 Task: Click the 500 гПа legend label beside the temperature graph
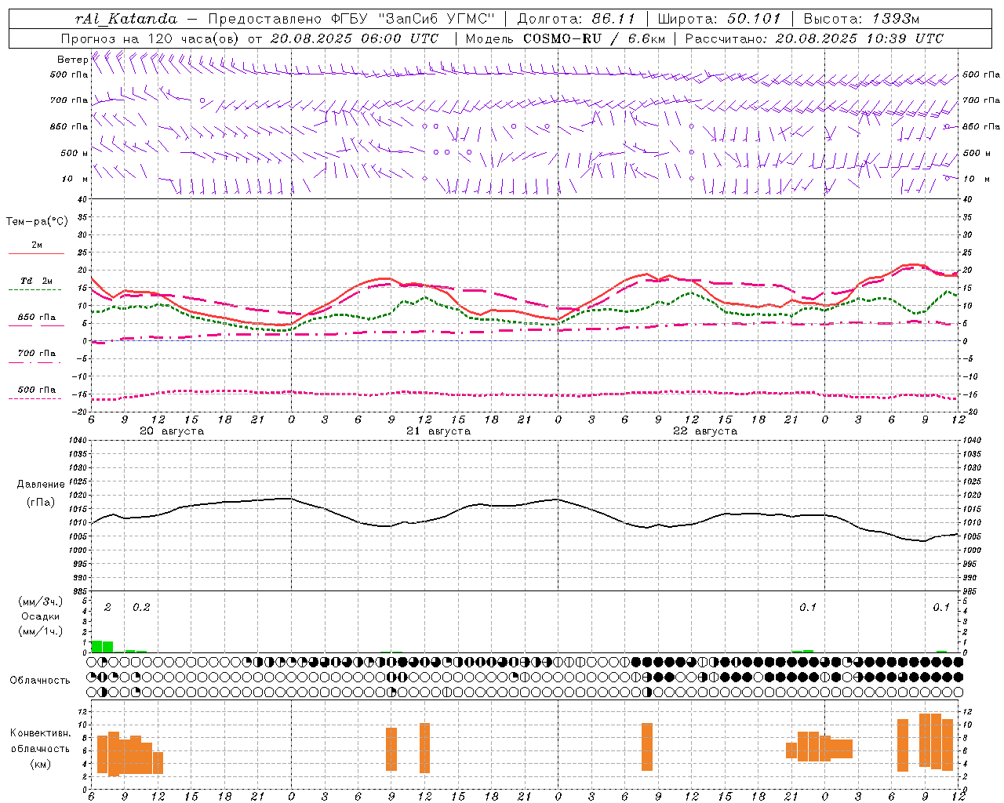click(x=37, y=390)
